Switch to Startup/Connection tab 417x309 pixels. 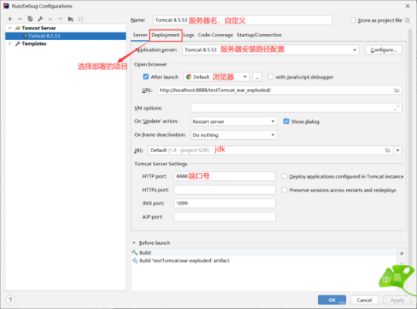259,35
